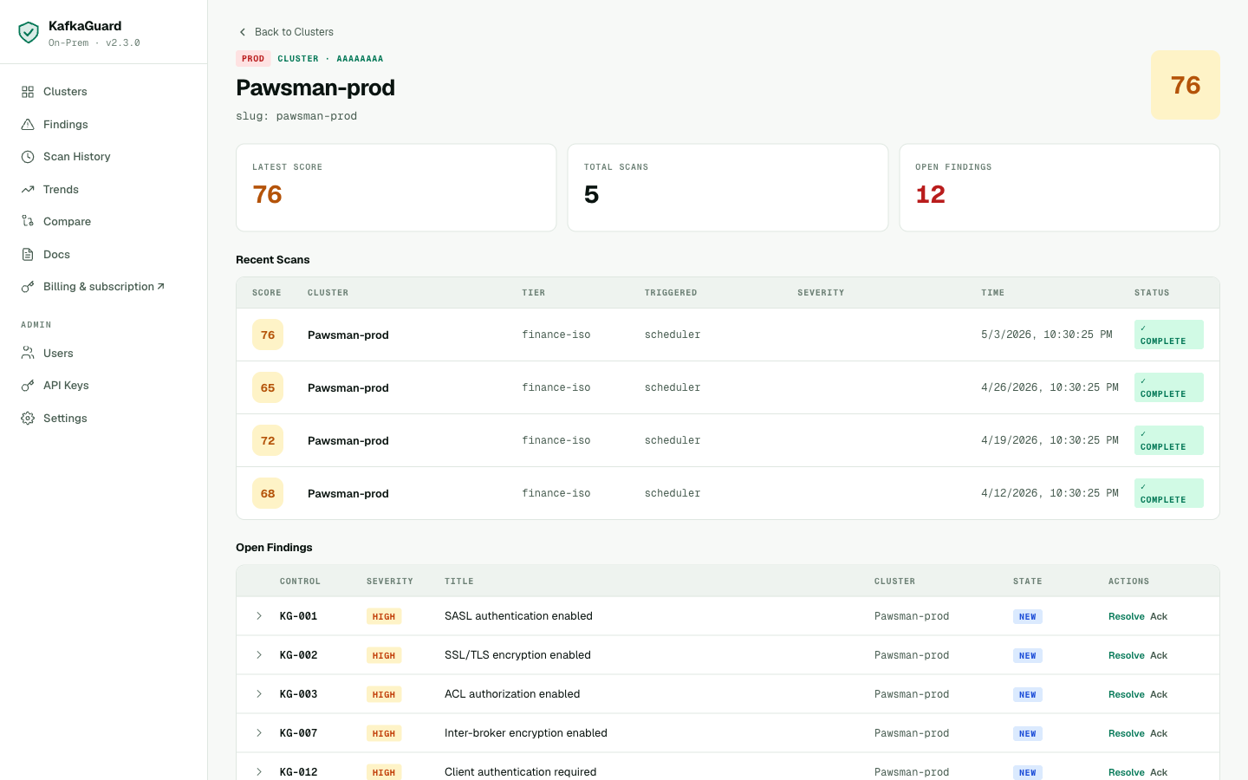Click COMPLETE status of 4/12/2026 scan
1248x780 pixels.
click(x=1168, y=493)
